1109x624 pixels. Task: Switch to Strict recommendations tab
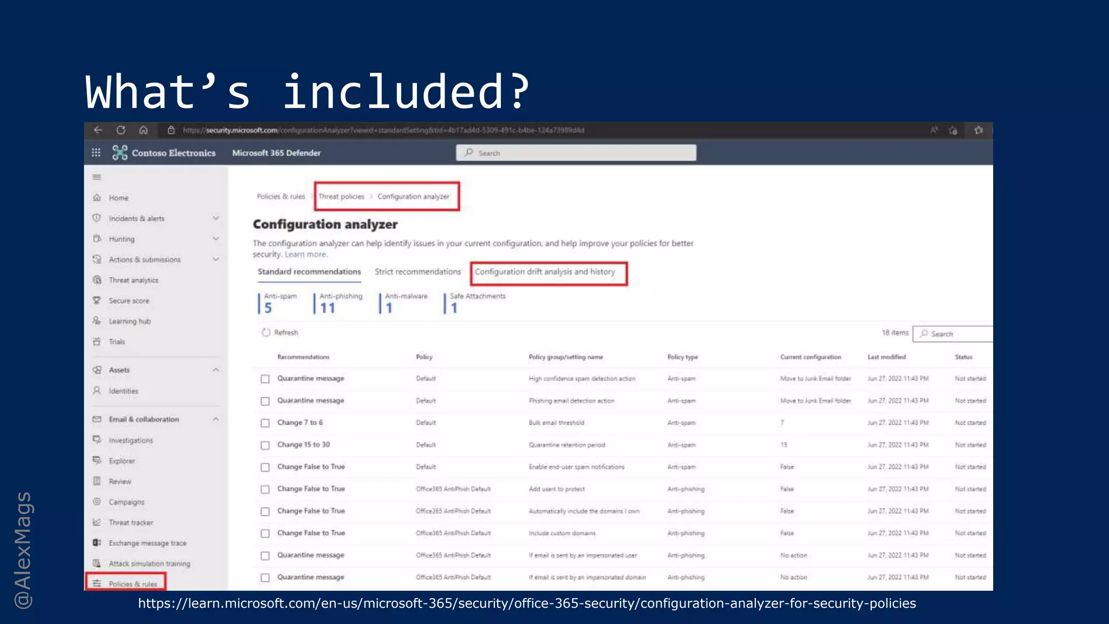(417, 272)
